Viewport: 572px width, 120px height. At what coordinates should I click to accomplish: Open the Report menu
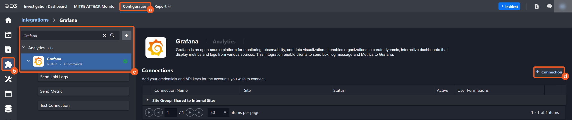(x=163, y=6)
